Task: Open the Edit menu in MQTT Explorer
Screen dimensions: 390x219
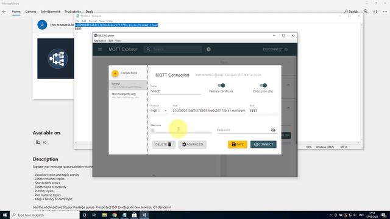Action: [111, 41]
